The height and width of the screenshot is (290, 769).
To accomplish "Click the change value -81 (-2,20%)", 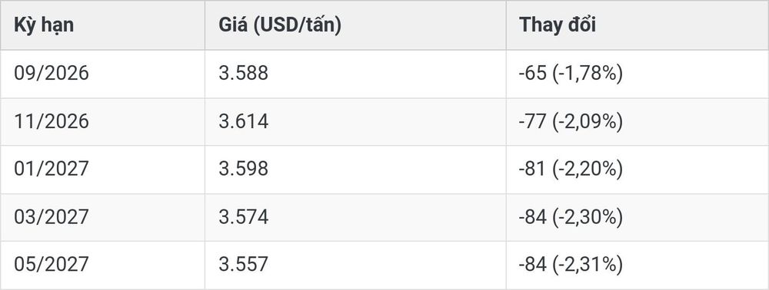I will click(x=571, y=170).
